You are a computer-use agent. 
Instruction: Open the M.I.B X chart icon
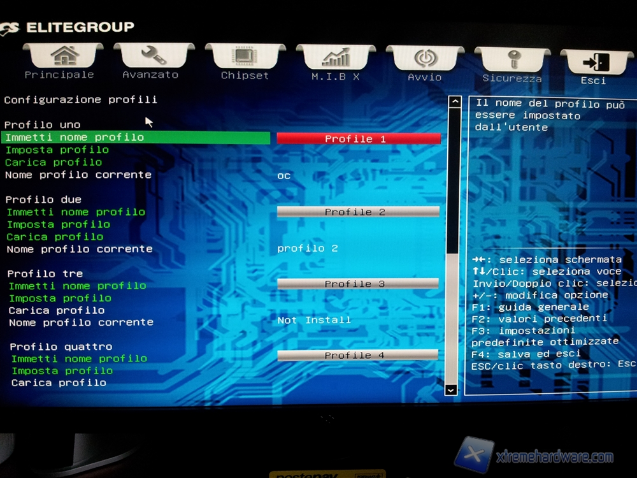[336, 58]
